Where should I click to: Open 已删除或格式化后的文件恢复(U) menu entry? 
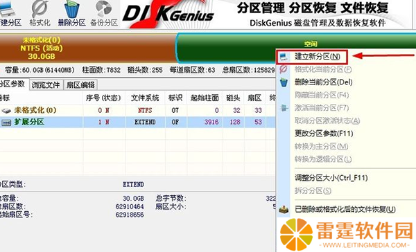345,209
